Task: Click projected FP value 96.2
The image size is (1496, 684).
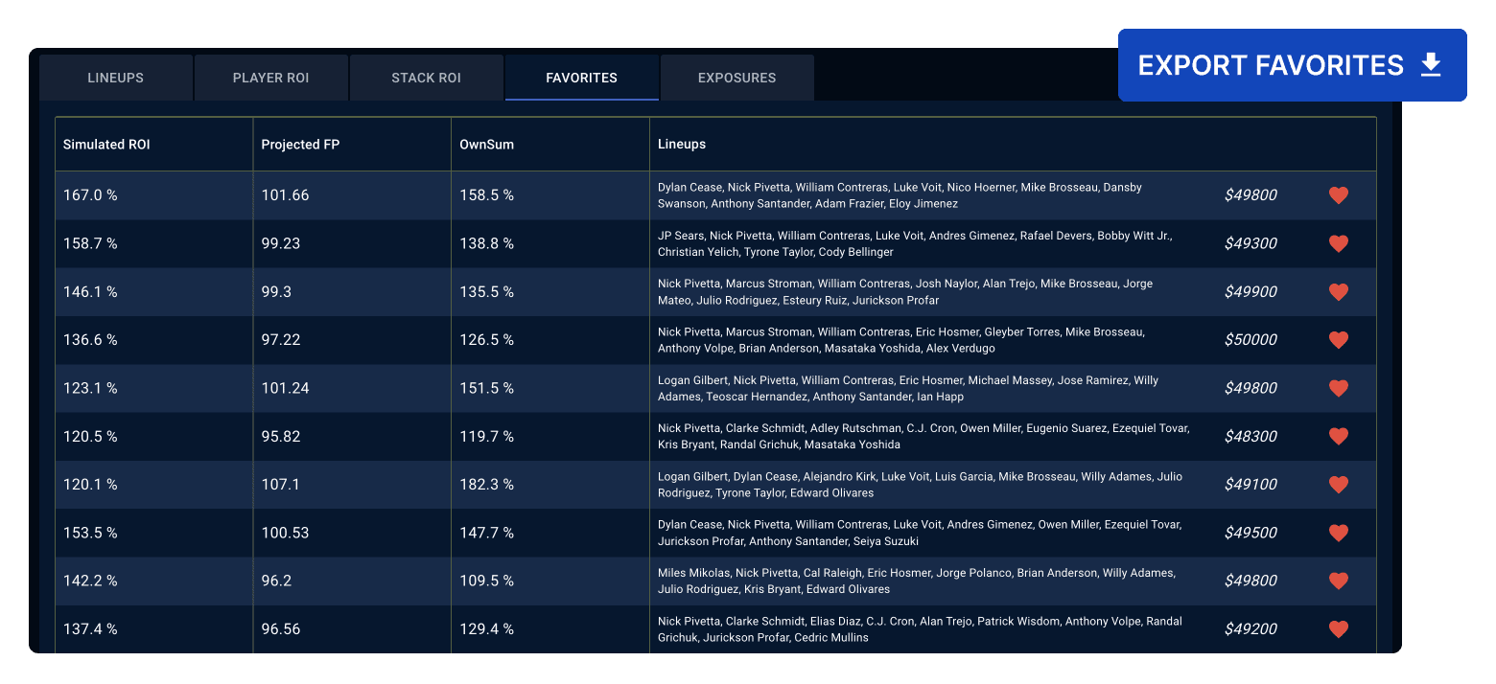Action: 276,581
